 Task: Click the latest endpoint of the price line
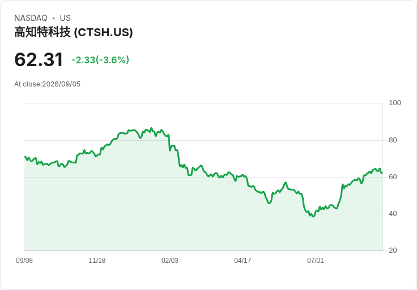pos(382,173)
